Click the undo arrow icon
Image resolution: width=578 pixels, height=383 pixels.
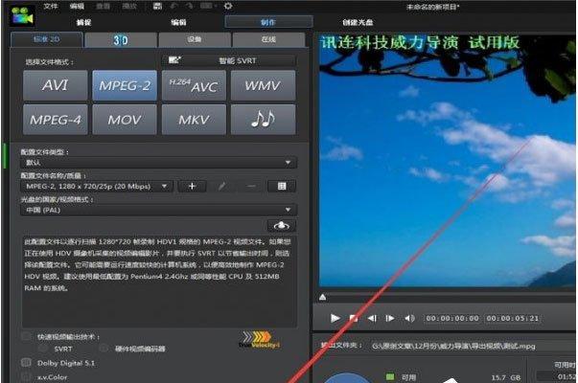(174, 6)
